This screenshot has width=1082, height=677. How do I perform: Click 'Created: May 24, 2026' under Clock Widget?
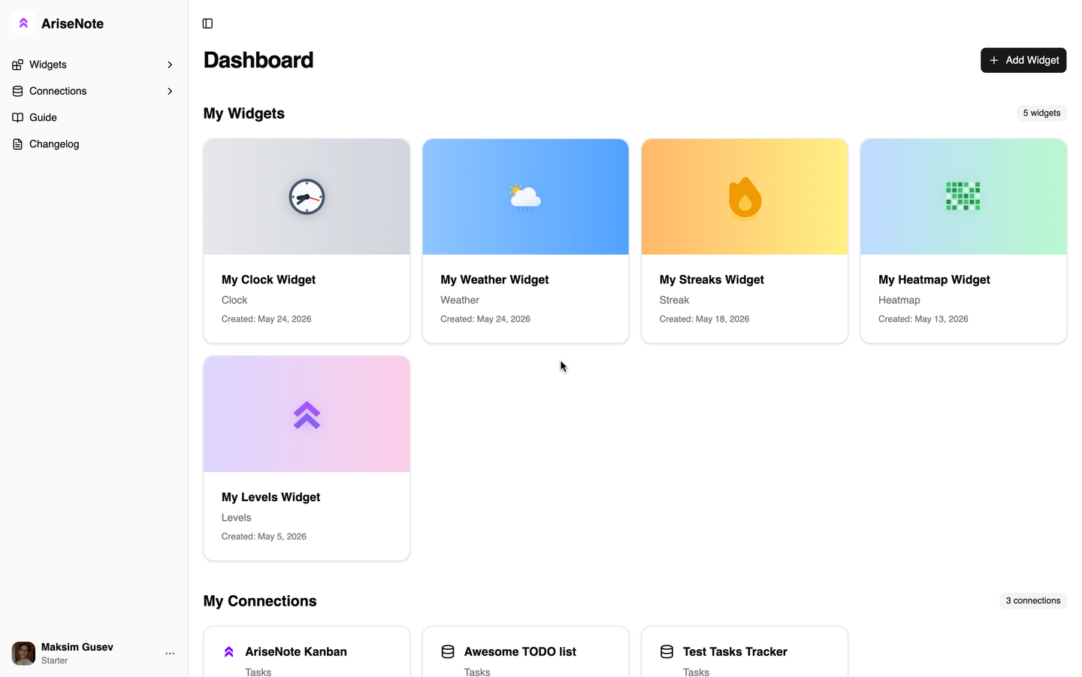266,319
